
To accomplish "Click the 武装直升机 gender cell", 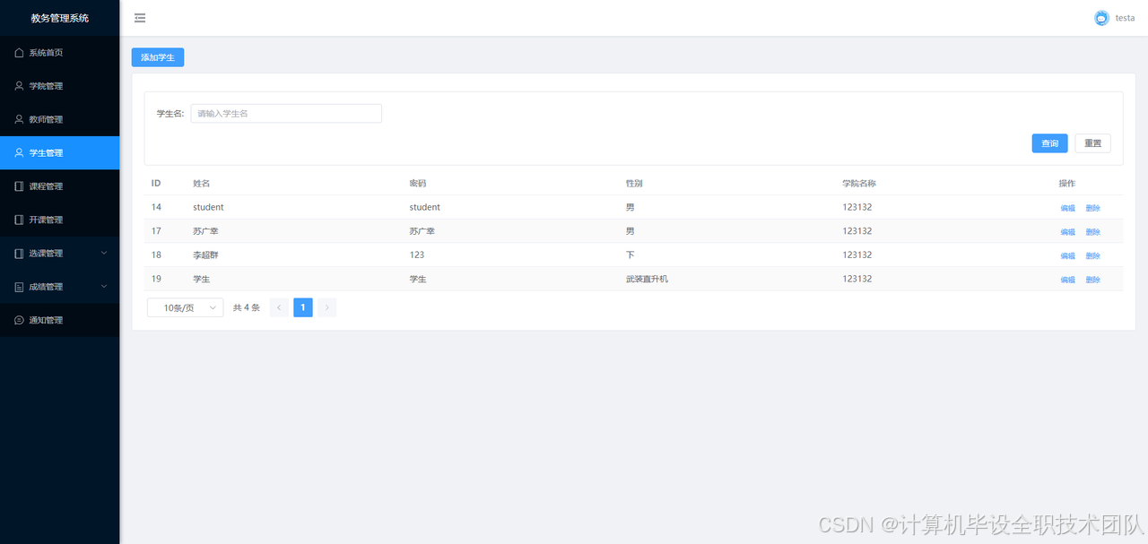I will point(647,279).
